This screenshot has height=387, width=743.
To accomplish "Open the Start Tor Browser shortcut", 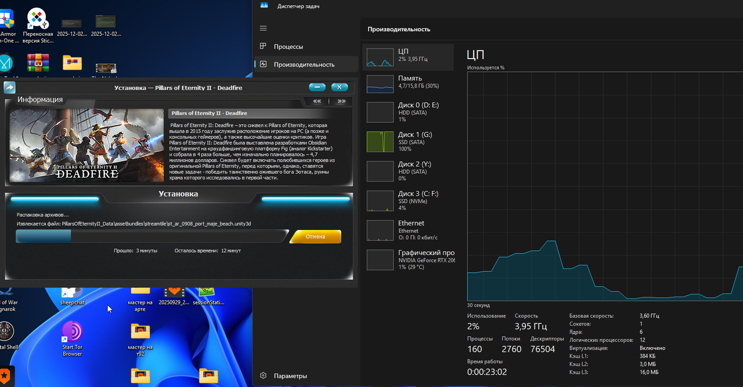I will [x=73, y=339].
